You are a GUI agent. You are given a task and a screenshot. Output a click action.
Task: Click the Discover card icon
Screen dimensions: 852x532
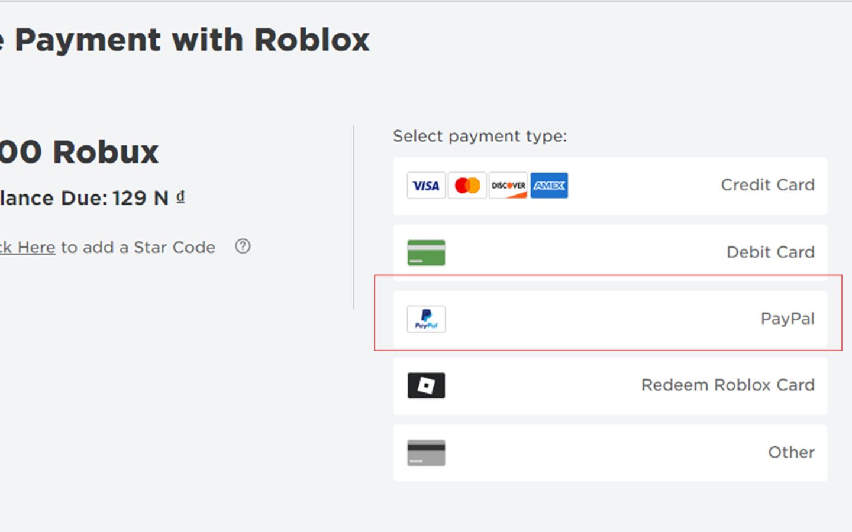click(x=508, y=185)
